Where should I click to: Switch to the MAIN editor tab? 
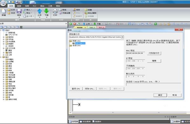80,28
